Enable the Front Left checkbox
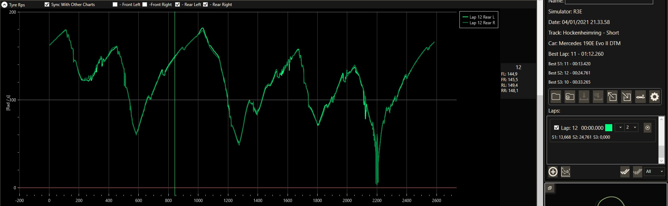This screenshot has width=668, height=206. point(115,5)
